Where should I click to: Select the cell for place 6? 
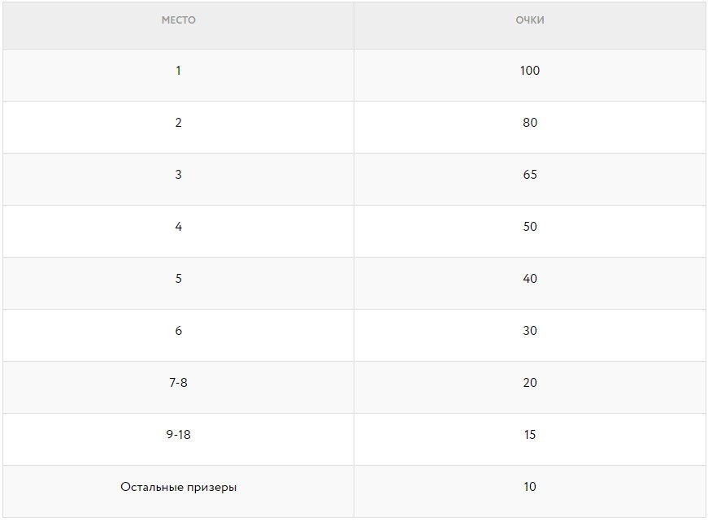click(x=178, y=331)
